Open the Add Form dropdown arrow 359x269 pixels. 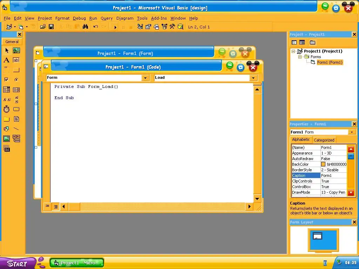(27, 27)
